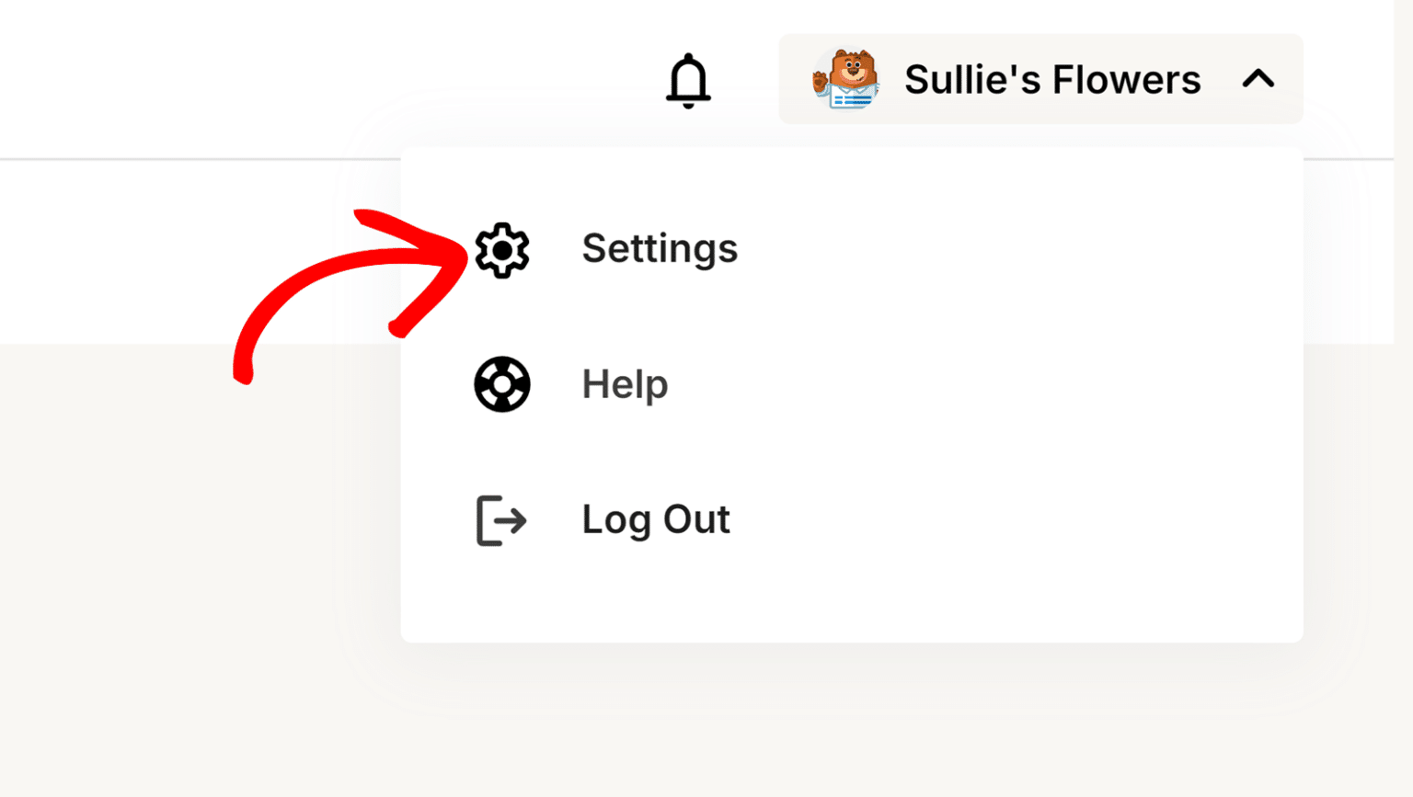Click the Settings gear icon
The width and height of the screenshot is (1413, 797).
(x=502, y=250)
